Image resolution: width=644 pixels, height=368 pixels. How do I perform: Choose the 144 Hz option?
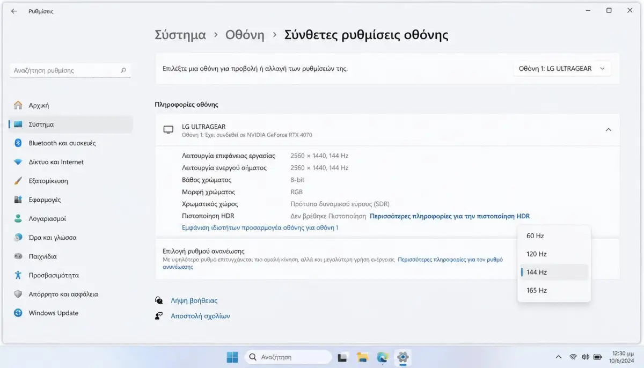coord(554,272)
